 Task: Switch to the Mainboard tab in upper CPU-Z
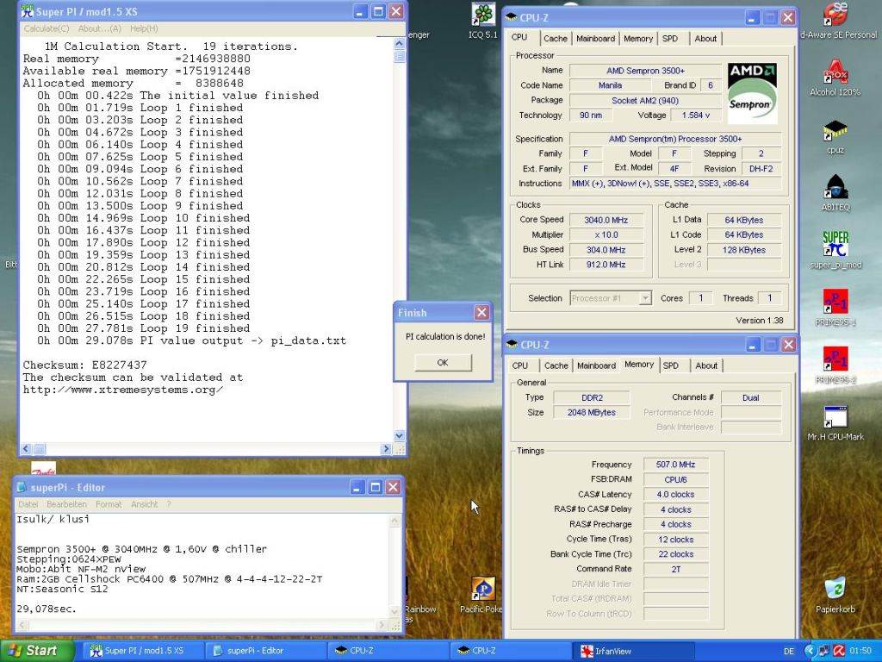pos(595,38)
